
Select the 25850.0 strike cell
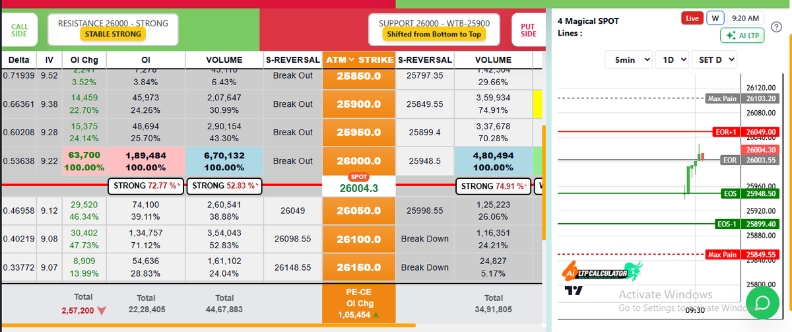359,76
